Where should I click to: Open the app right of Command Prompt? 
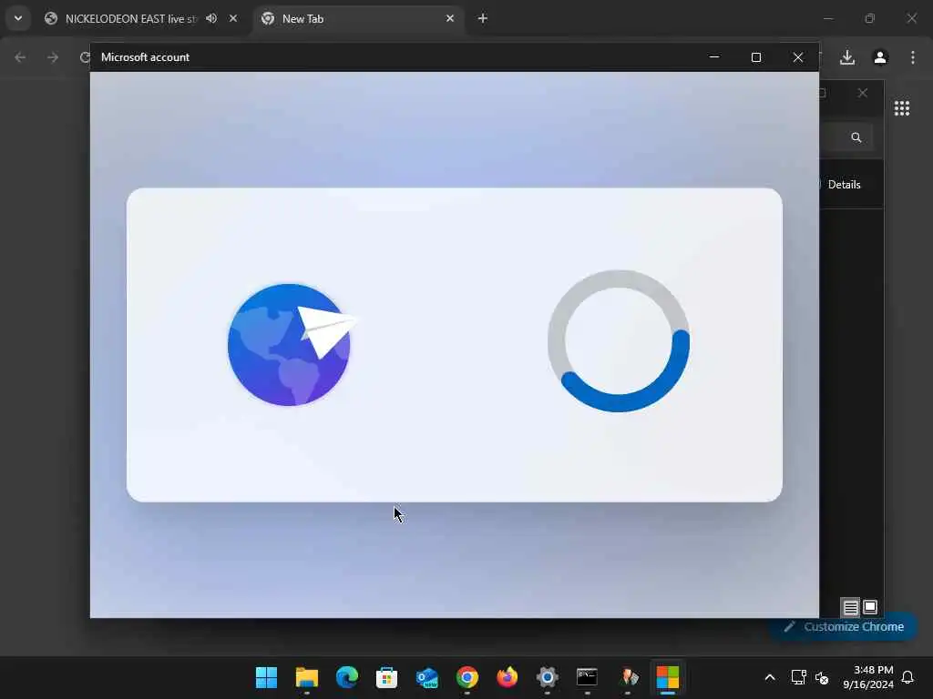(628, 677)
